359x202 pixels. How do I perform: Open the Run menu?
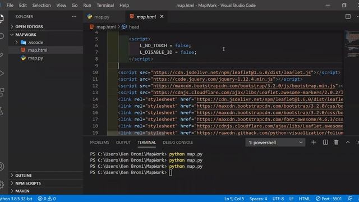(87, 5)
